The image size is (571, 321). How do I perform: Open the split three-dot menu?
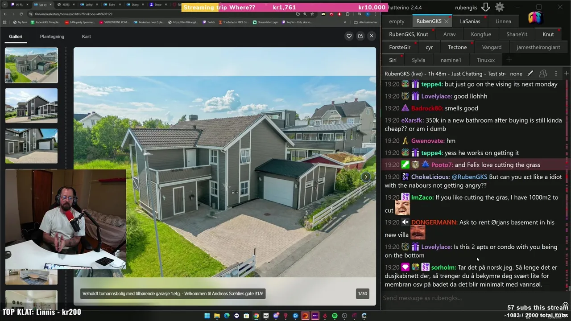556,74
